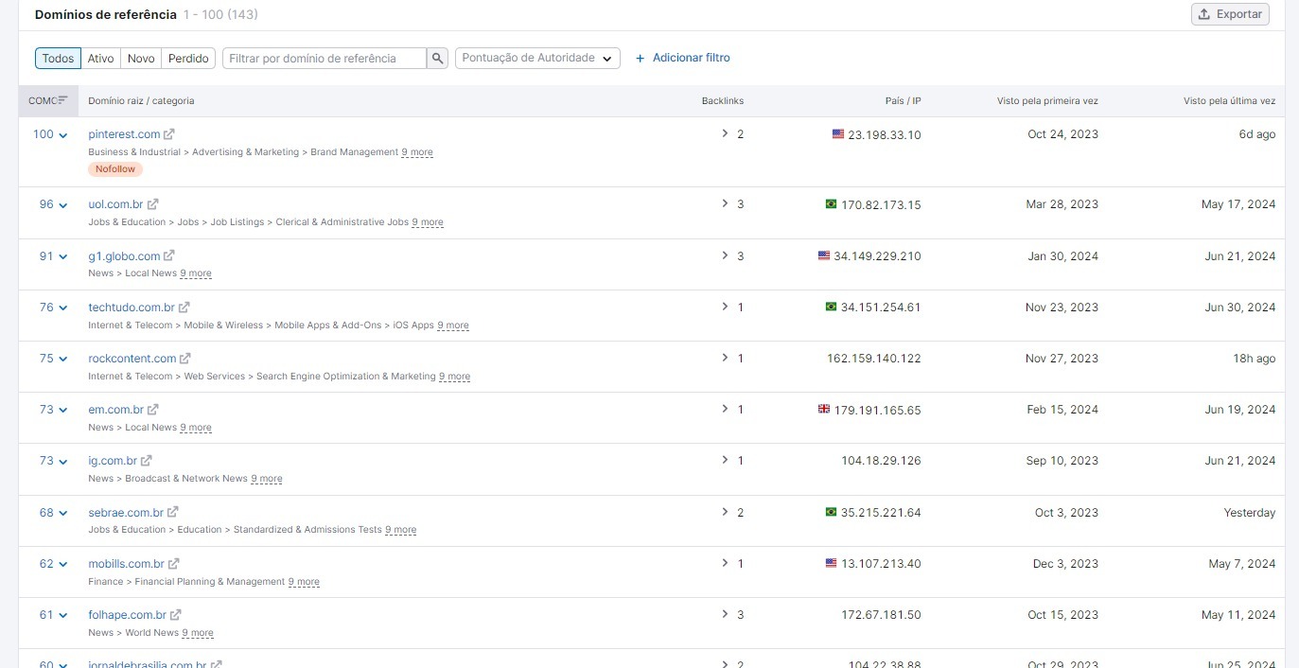
Task: Expand score 100 chevron for pinterest.com
Action: pyautogui.click(x=63, y=135)
